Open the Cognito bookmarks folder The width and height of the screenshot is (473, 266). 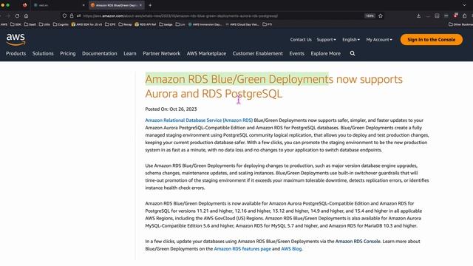click(x=61, y=24)
